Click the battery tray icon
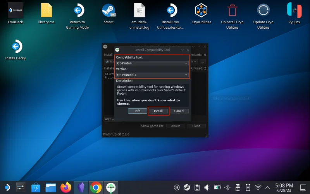 click(217, 187)
